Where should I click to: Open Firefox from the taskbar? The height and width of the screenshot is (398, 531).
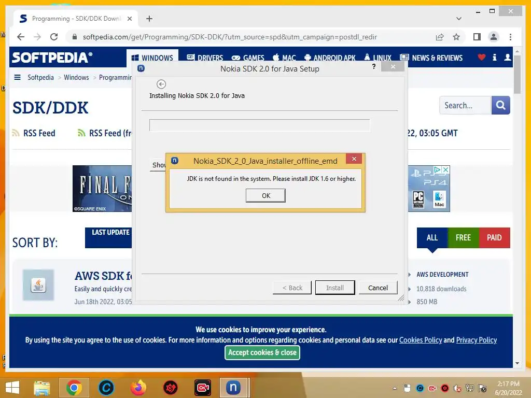[138, 388]
